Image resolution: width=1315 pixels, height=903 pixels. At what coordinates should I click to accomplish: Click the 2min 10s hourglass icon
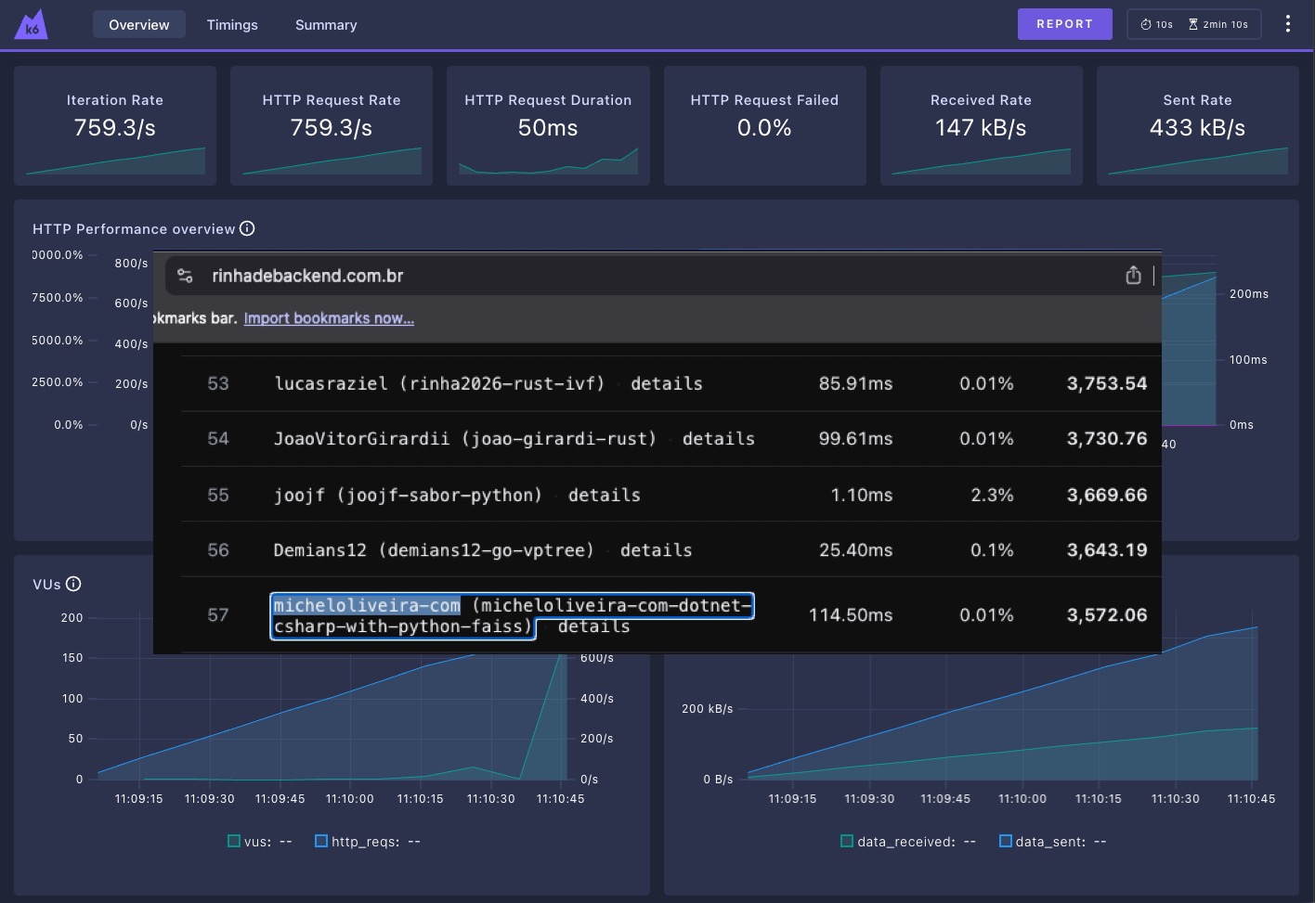coord(1193,24)
